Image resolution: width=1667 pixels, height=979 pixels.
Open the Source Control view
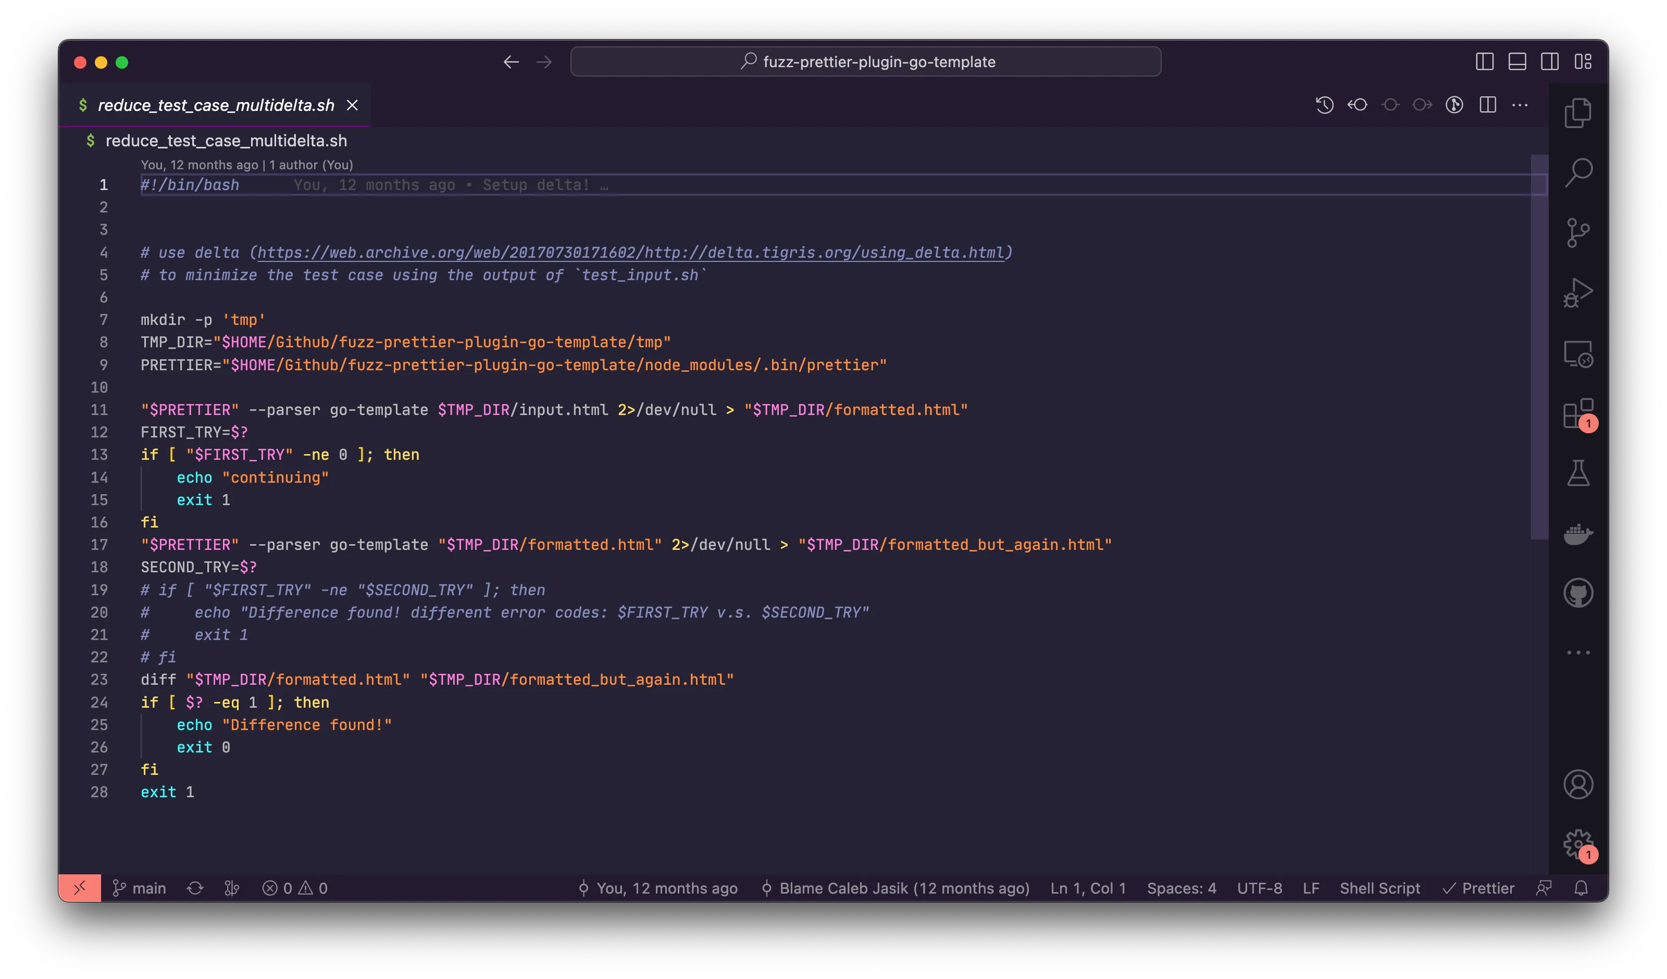point(1578,233)
